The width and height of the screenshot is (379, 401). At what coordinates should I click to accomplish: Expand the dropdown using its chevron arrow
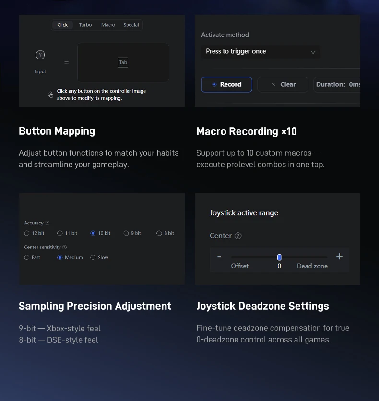coord(313,52)
